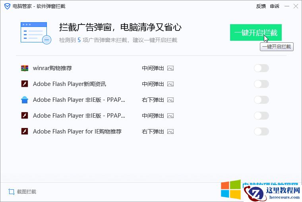
Task: Click the popup window illustration icon
Action: (36, 33)
